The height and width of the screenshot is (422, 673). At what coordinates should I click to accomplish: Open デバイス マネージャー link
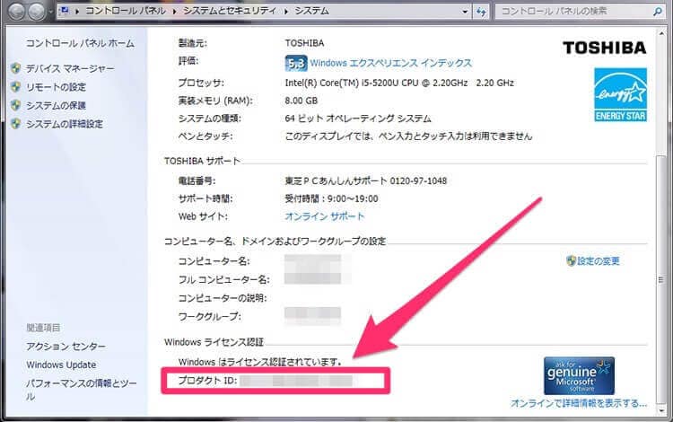[x=70, y=69]
